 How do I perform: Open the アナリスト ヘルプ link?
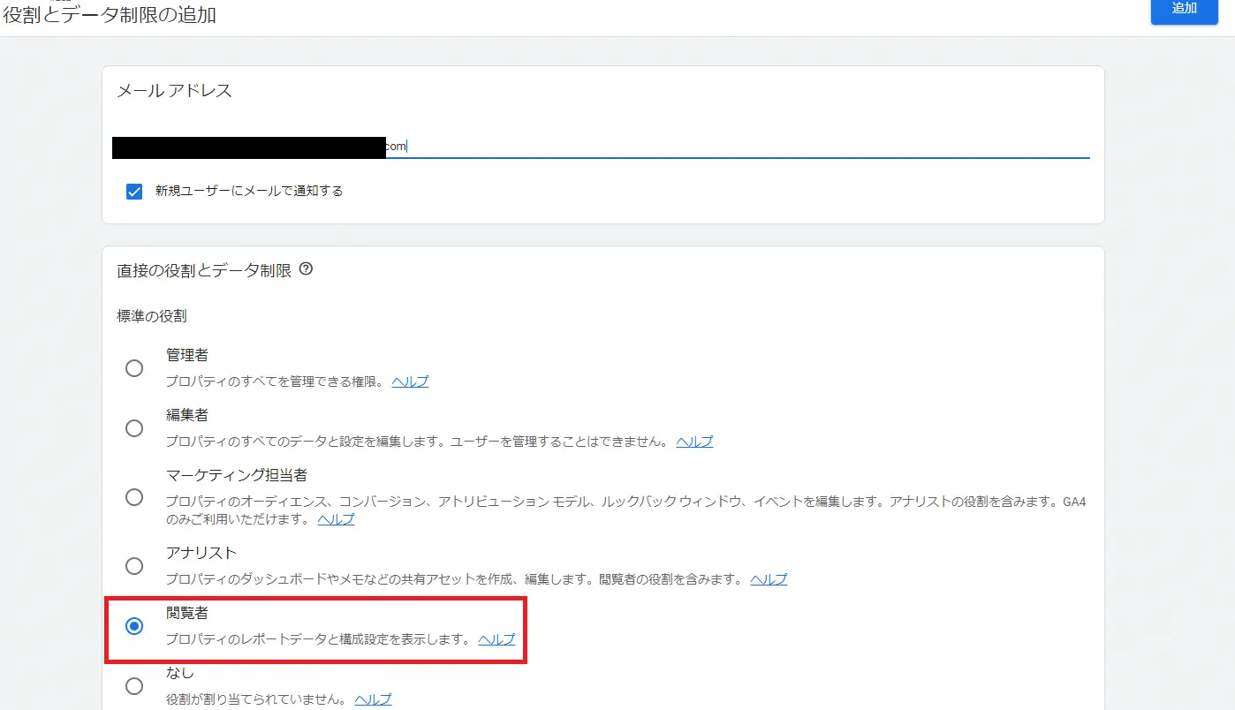(769, 579)
